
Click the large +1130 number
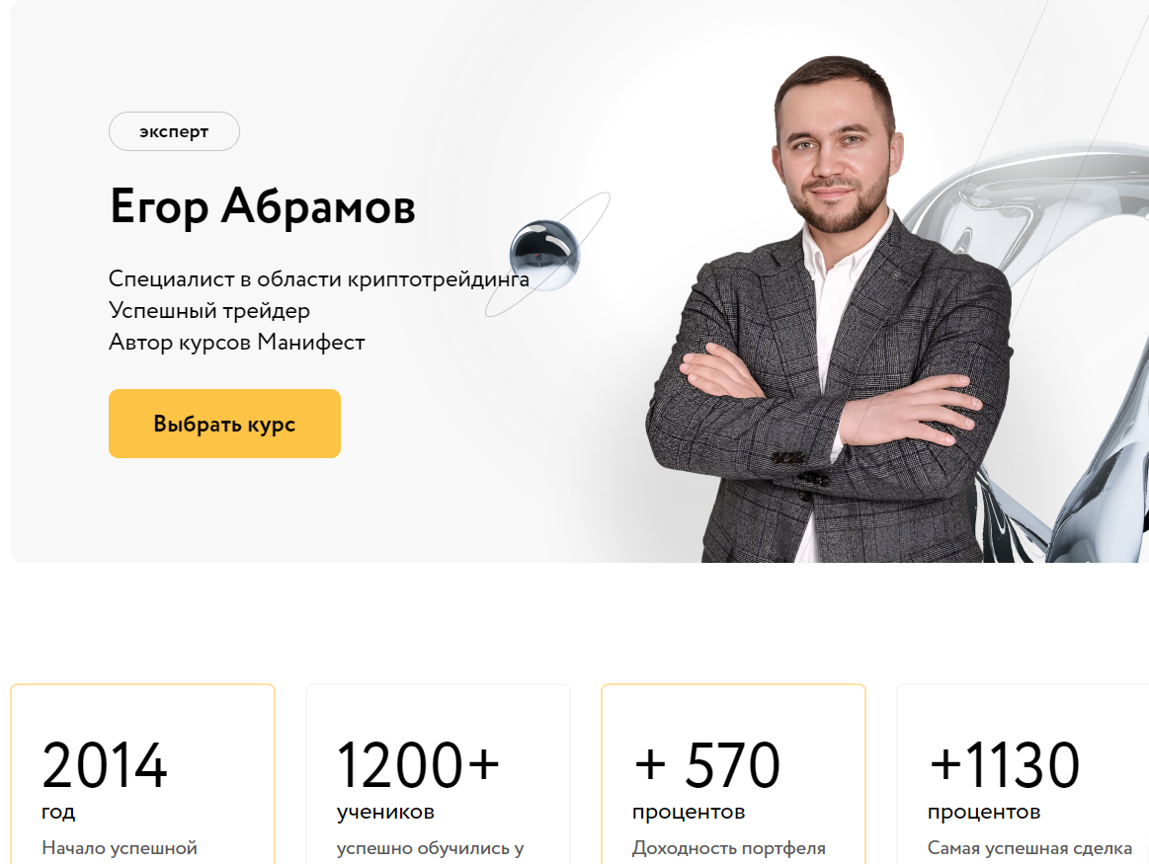pyautogui.click(x=1004, y=765)
